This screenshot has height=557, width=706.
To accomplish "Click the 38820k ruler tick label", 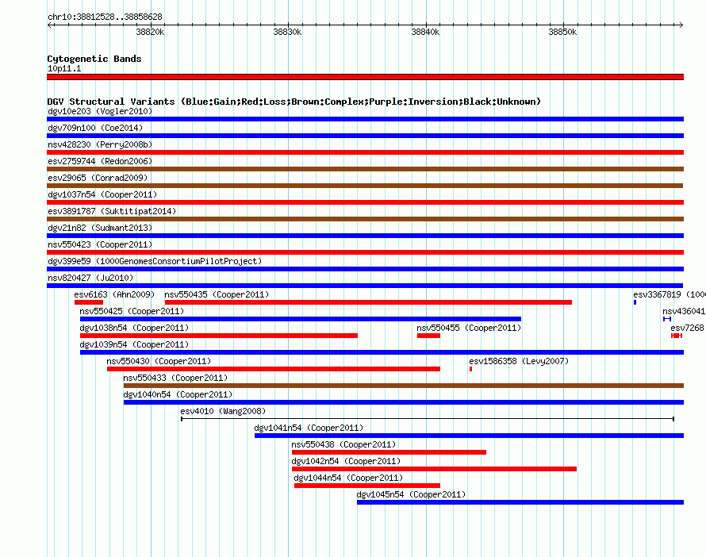I will point(151,32).
